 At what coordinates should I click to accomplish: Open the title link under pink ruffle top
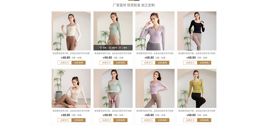tap(155, 111)
